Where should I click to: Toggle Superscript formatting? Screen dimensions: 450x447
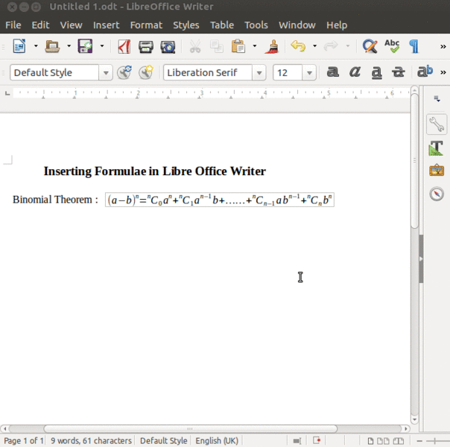425,72
